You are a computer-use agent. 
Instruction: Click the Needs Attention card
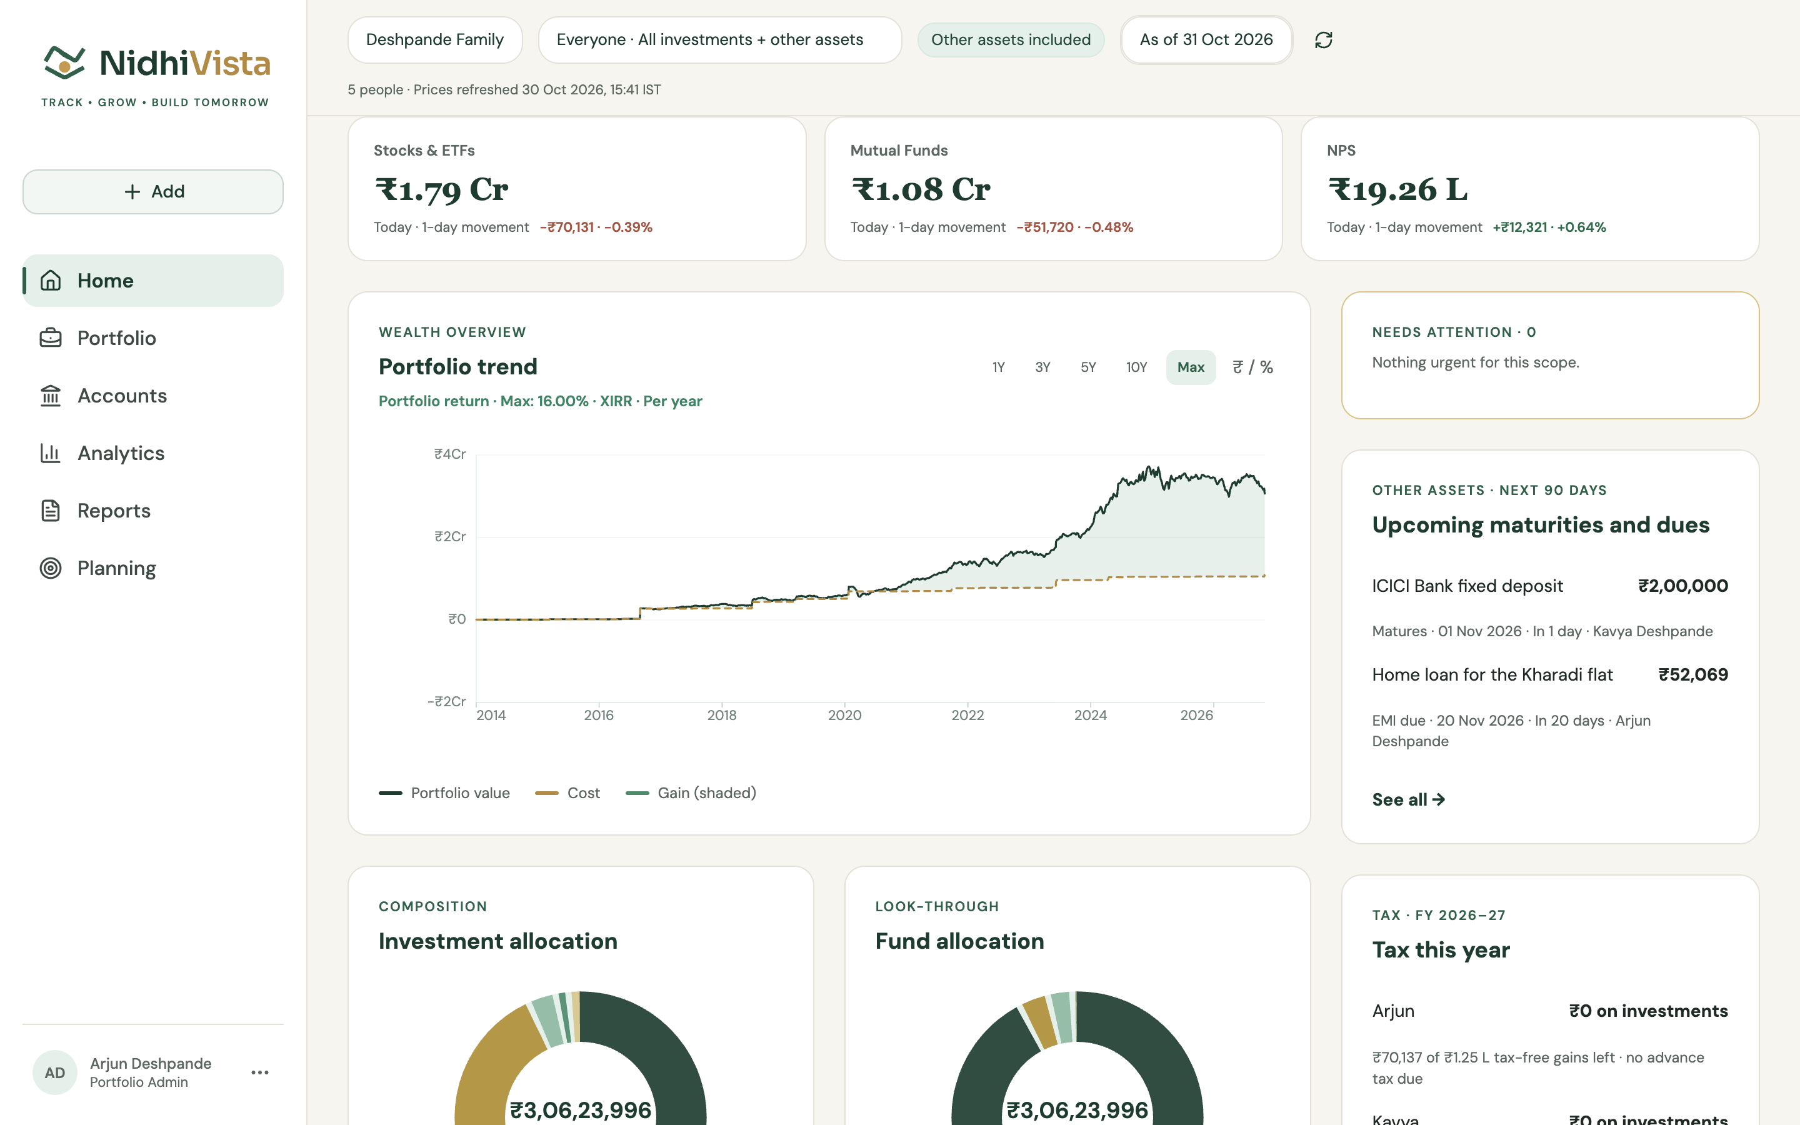coord(1550,355)
